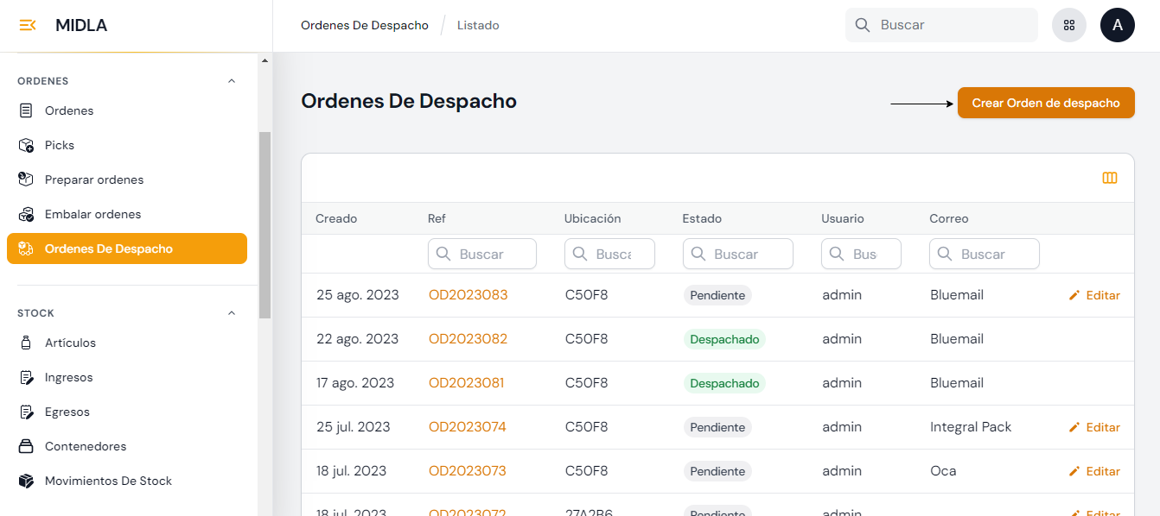
Task: Collapse sidebar using the hamburger menu icon
Action: pyautogui.click(x=28, y=25)
